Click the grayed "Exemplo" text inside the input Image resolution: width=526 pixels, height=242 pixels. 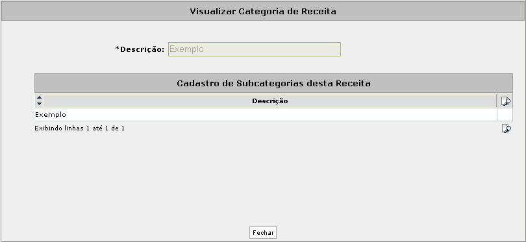point(186,49)
